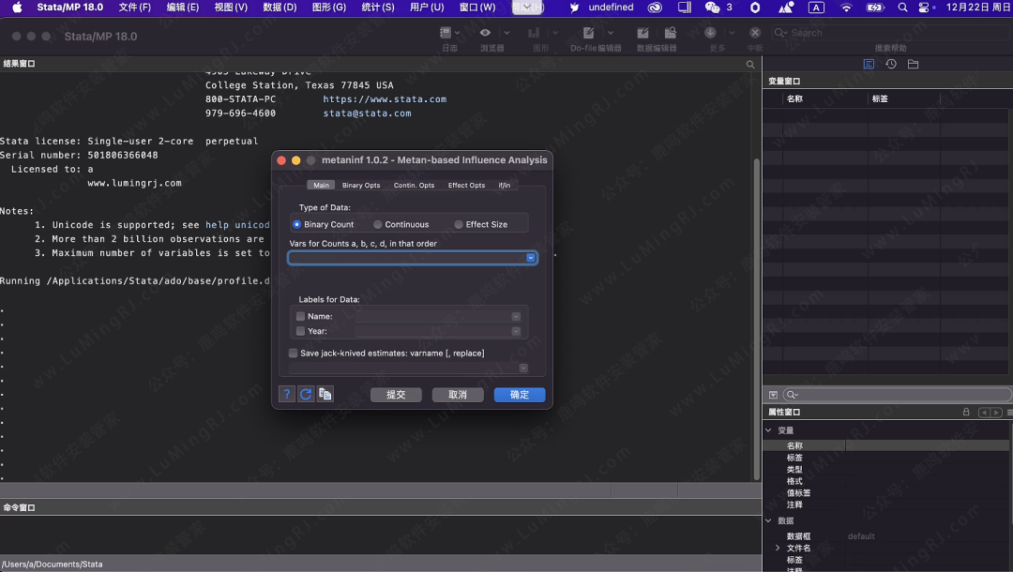Select the Effect Size radio button
Viewport: 1013px width, 572px height.
point(459,225)
